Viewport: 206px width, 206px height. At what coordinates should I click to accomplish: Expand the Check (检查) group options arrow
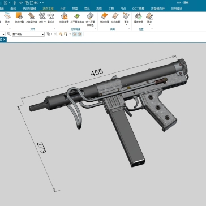(152, 29)
